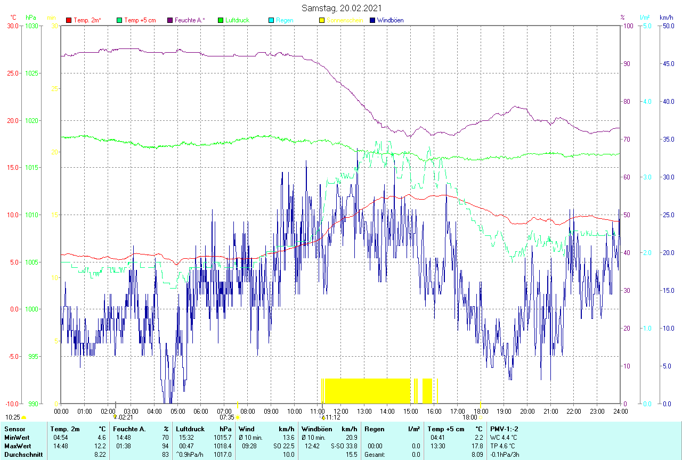This screenshot has width=682, height=460.
Task: Click the red °C axis unit label
Action: (x=12, y=18)
